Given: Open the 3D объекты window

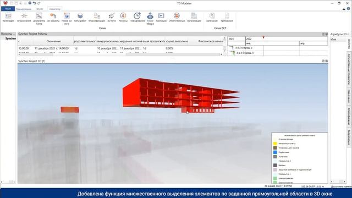Looking at the screenshot, I should [53, 17].
